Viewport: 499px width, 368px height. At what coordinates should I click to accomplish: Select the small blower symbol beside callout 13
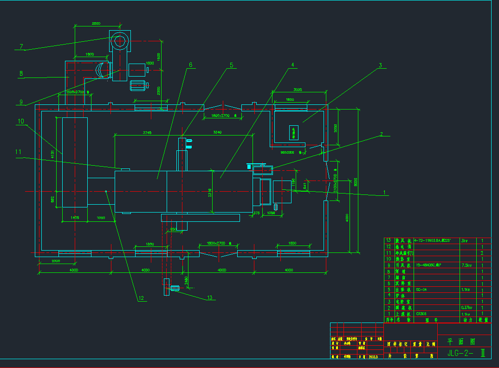coord(175,289)
